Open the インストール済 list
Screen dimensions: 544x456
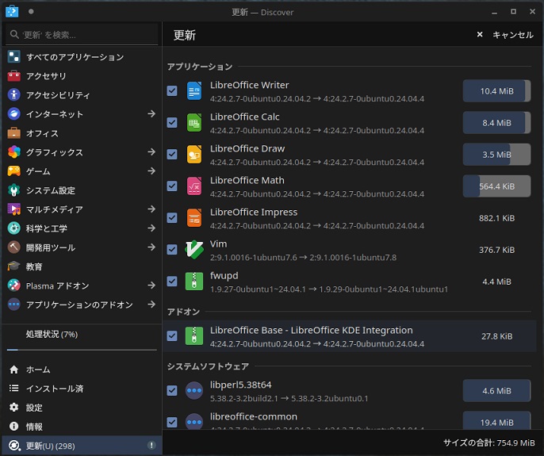click(82, 389)
